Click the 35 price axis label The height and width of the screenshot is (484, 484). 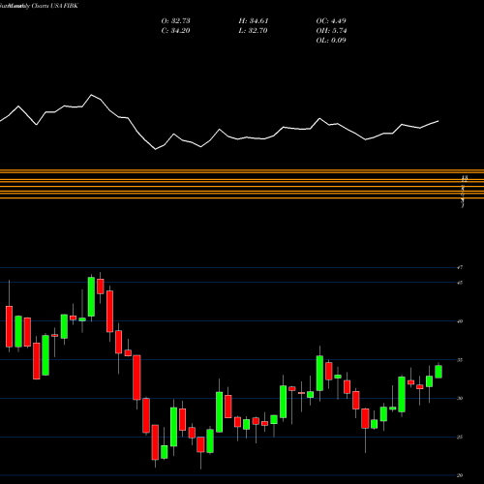click(460, 360)
